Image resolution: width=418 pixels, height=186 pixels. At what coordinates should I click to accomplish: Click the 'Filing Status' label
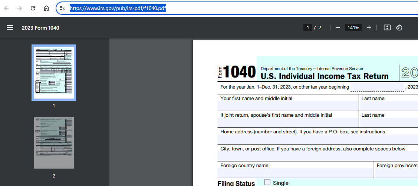tap(236, 183)
